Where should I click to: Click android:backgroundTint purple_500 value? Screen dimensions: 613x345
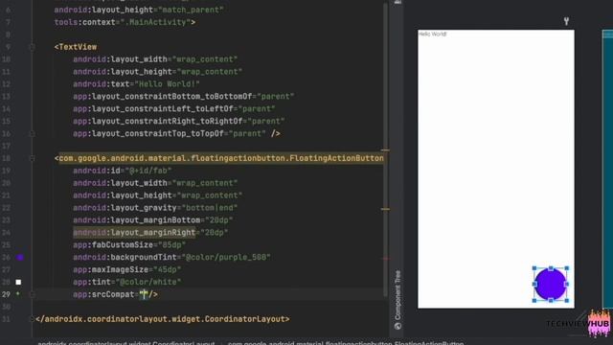(226, 258)
